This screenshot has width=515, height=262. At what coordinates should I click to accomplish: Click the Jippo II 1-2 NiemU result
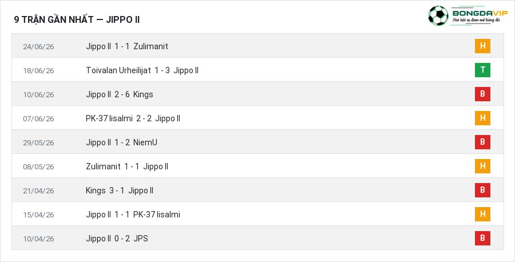(121, 142)
